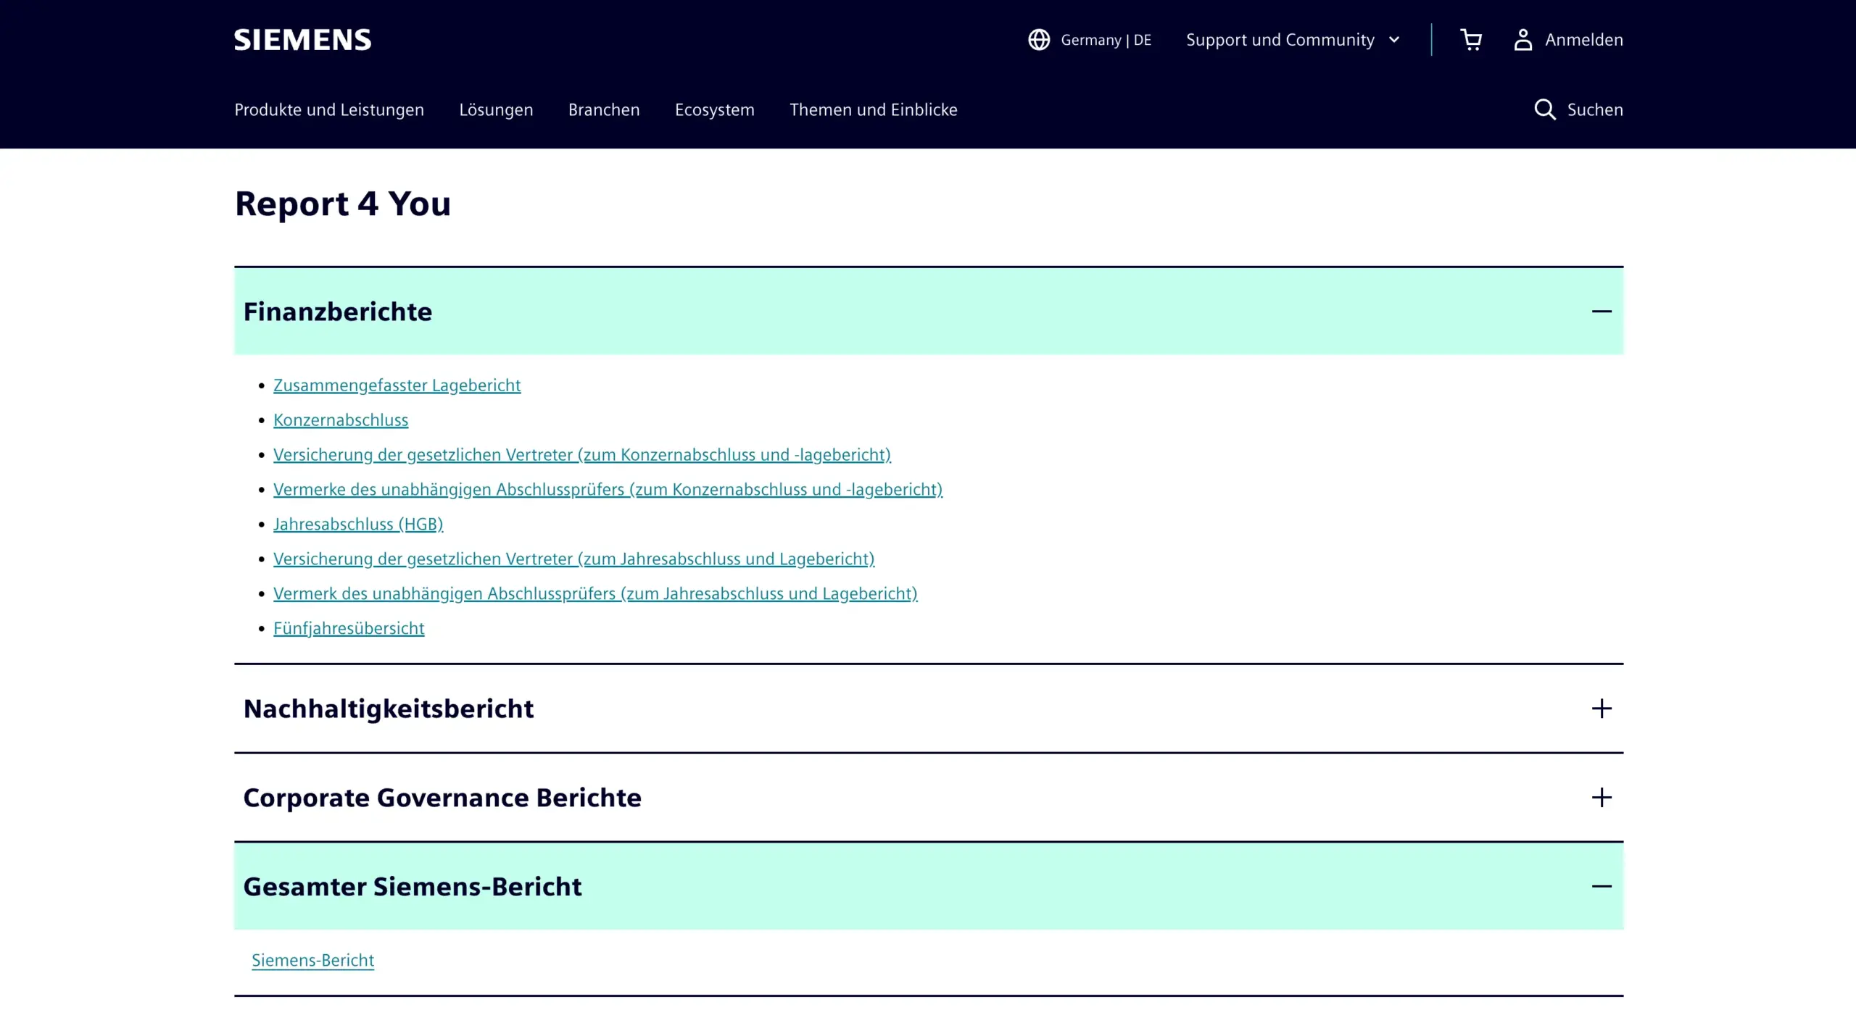Open the Fünfjahresübersicht link
1856x1023 pixels.
pyautogui.click(x=349, y=628)
